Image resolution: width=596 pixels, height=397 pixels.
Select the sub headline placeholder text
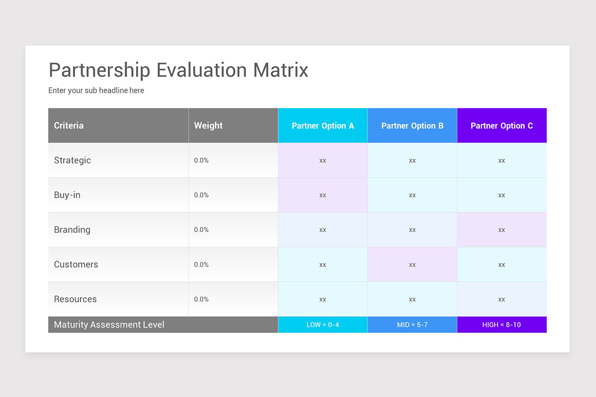tap(96, 90)
